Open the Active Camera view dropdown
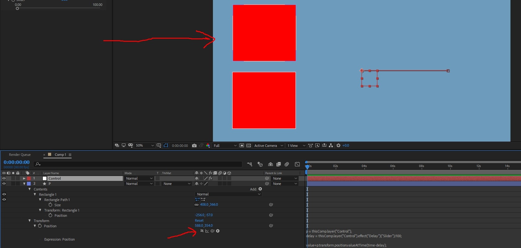The height and width of the screenshot is (248, 521). 269,145
